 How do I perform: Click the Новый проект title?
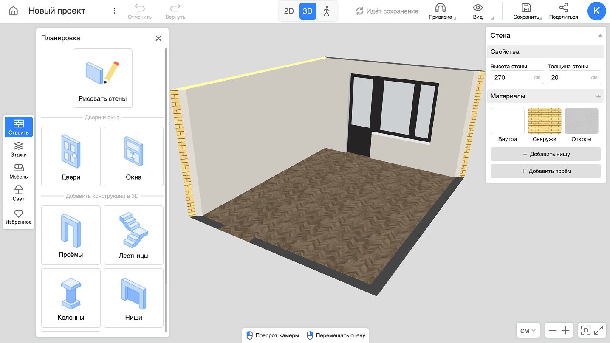(x=57, y=11)
